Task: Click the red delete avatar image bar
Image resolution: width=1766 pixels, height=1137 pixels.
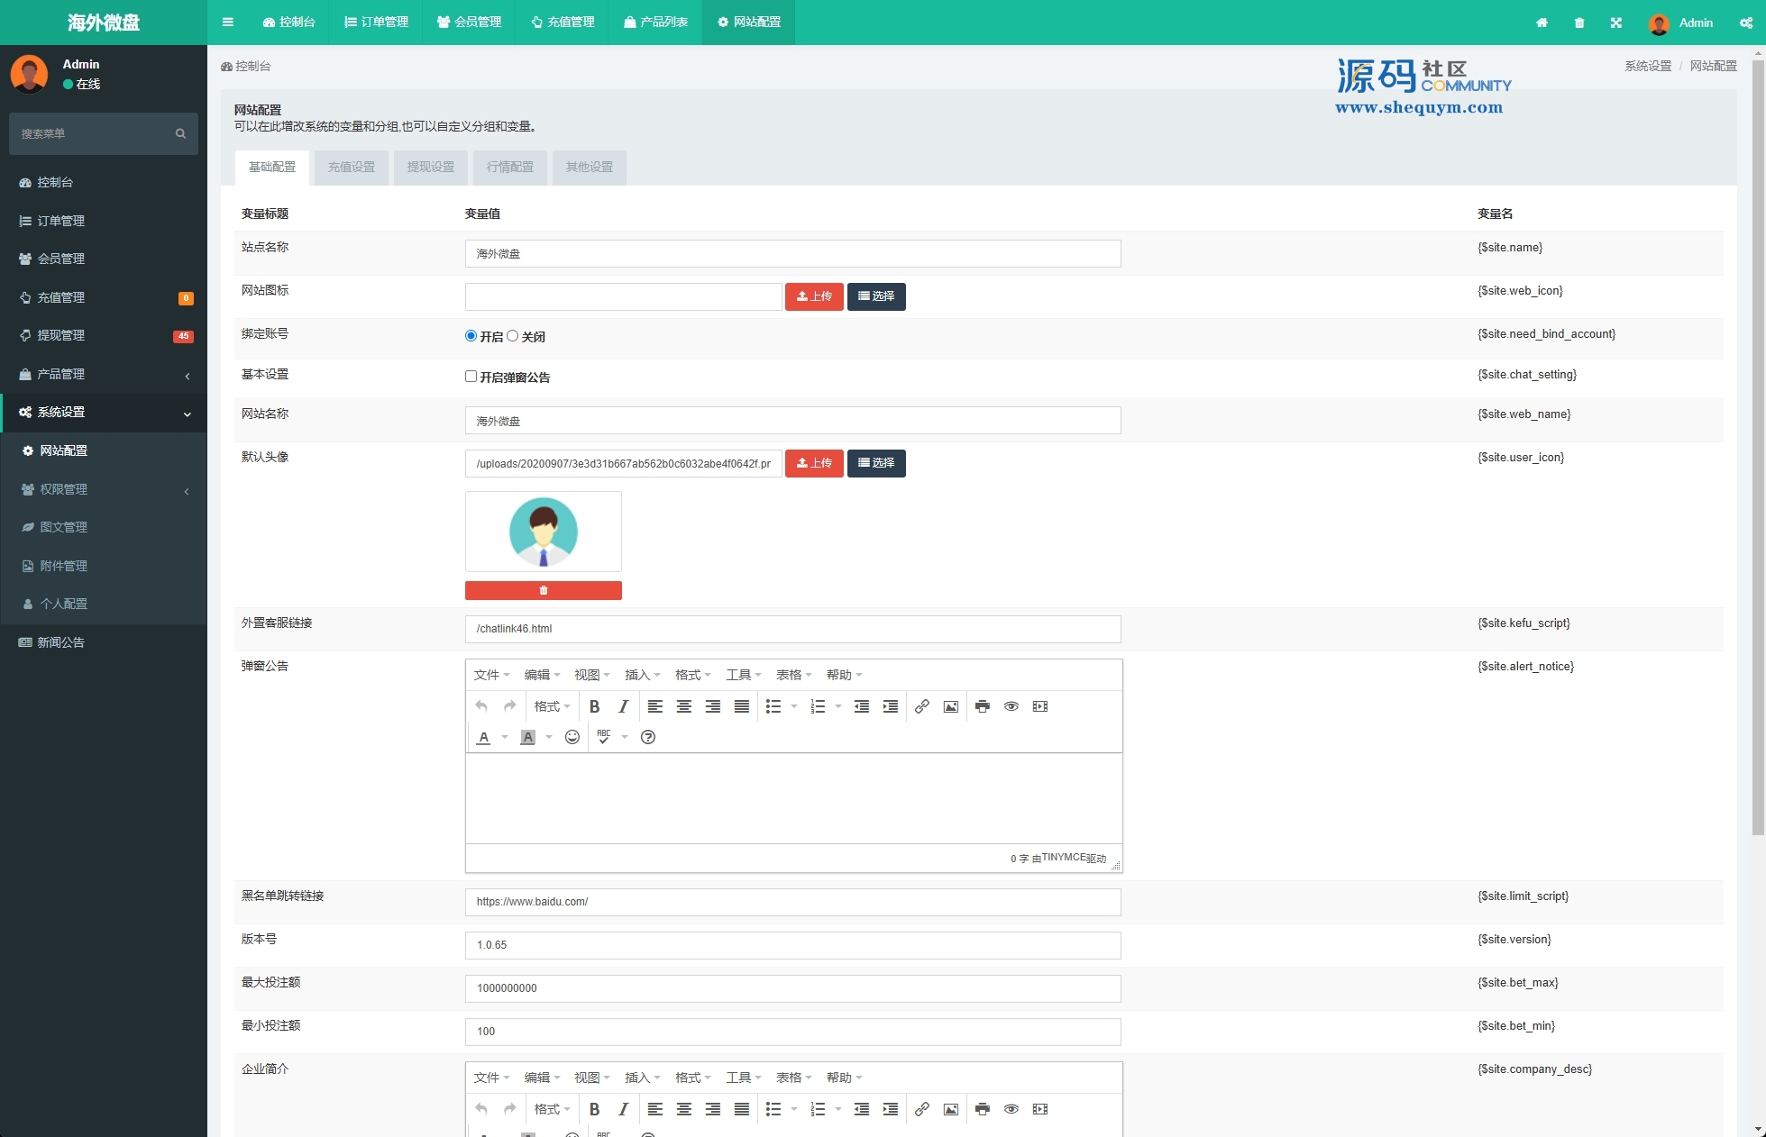Action: [x=543, y=590]
